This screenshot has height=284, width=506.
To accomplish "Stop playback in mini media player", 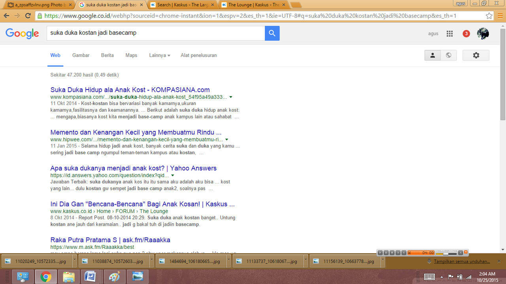I will [x=392, y=253].
